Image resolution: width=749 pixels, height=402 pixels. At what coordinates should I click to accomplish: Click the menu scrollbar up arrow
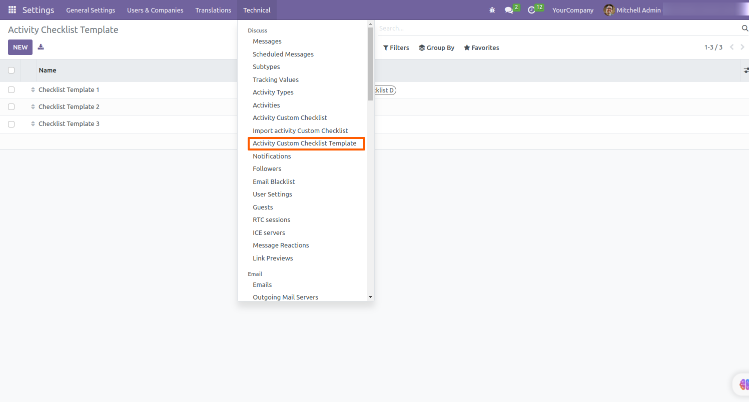(370, 24)
